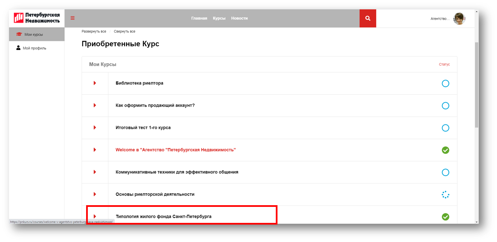Click the vertical scrollbar thumb
This screenshot has width=497, height=242.
[x=476, y=85]
